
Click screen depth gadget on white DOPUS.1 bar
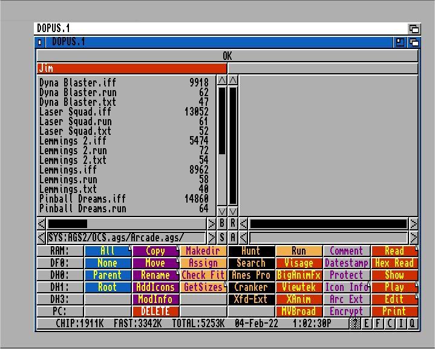coord(414,28)
